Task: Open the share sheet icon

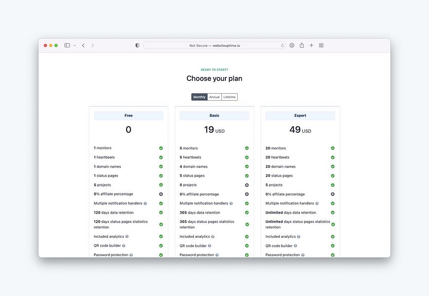Action: pyautogui.click(x=301, y=45)
